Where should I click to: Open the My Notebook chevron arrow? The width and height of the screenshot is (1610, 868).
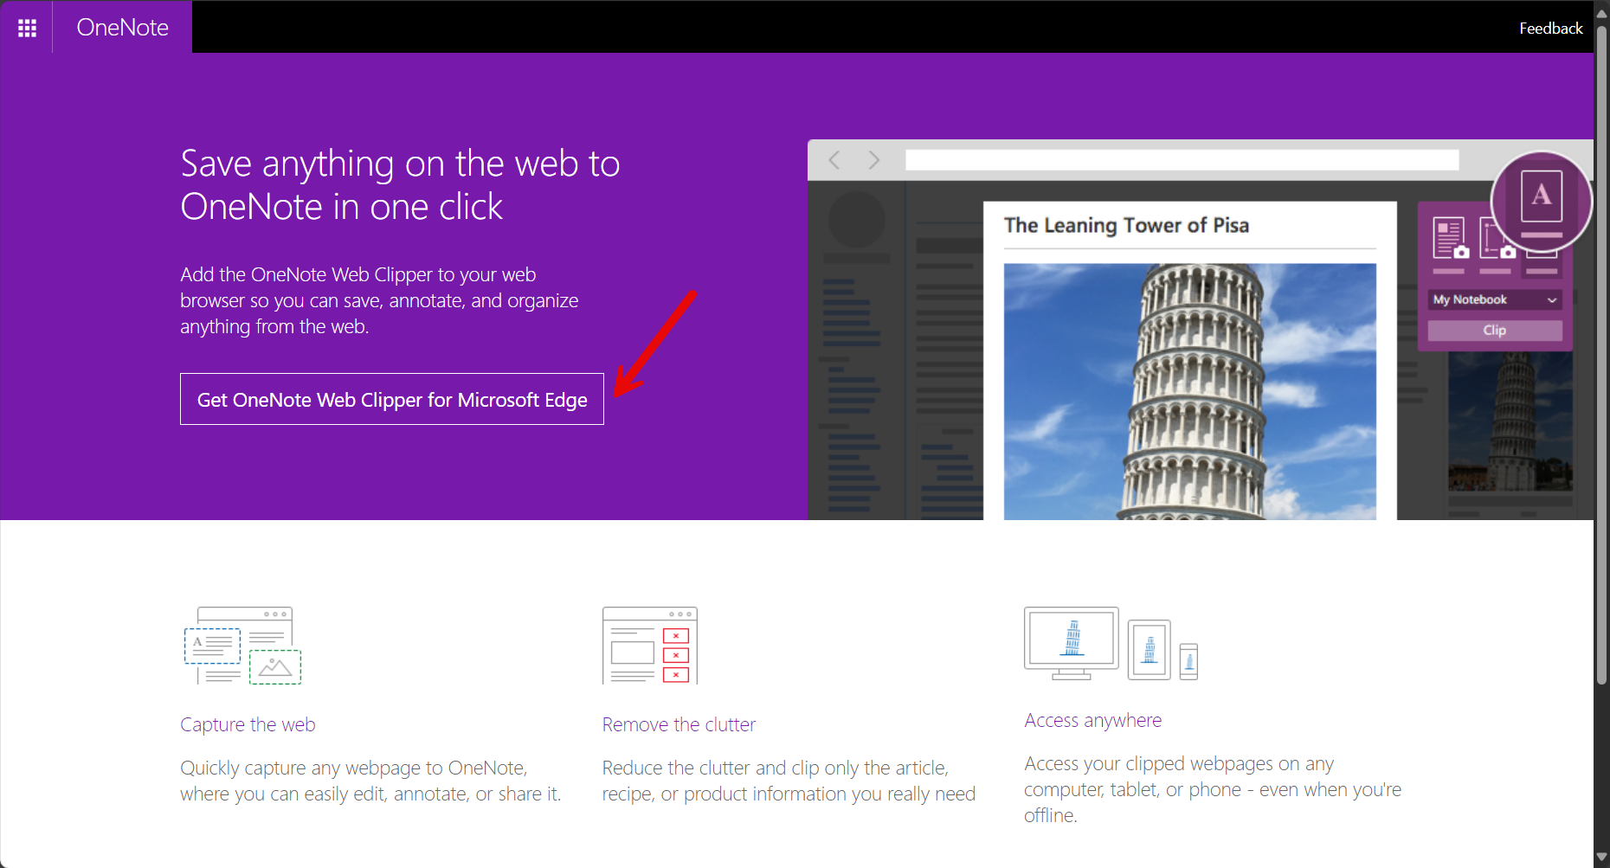1551,299
